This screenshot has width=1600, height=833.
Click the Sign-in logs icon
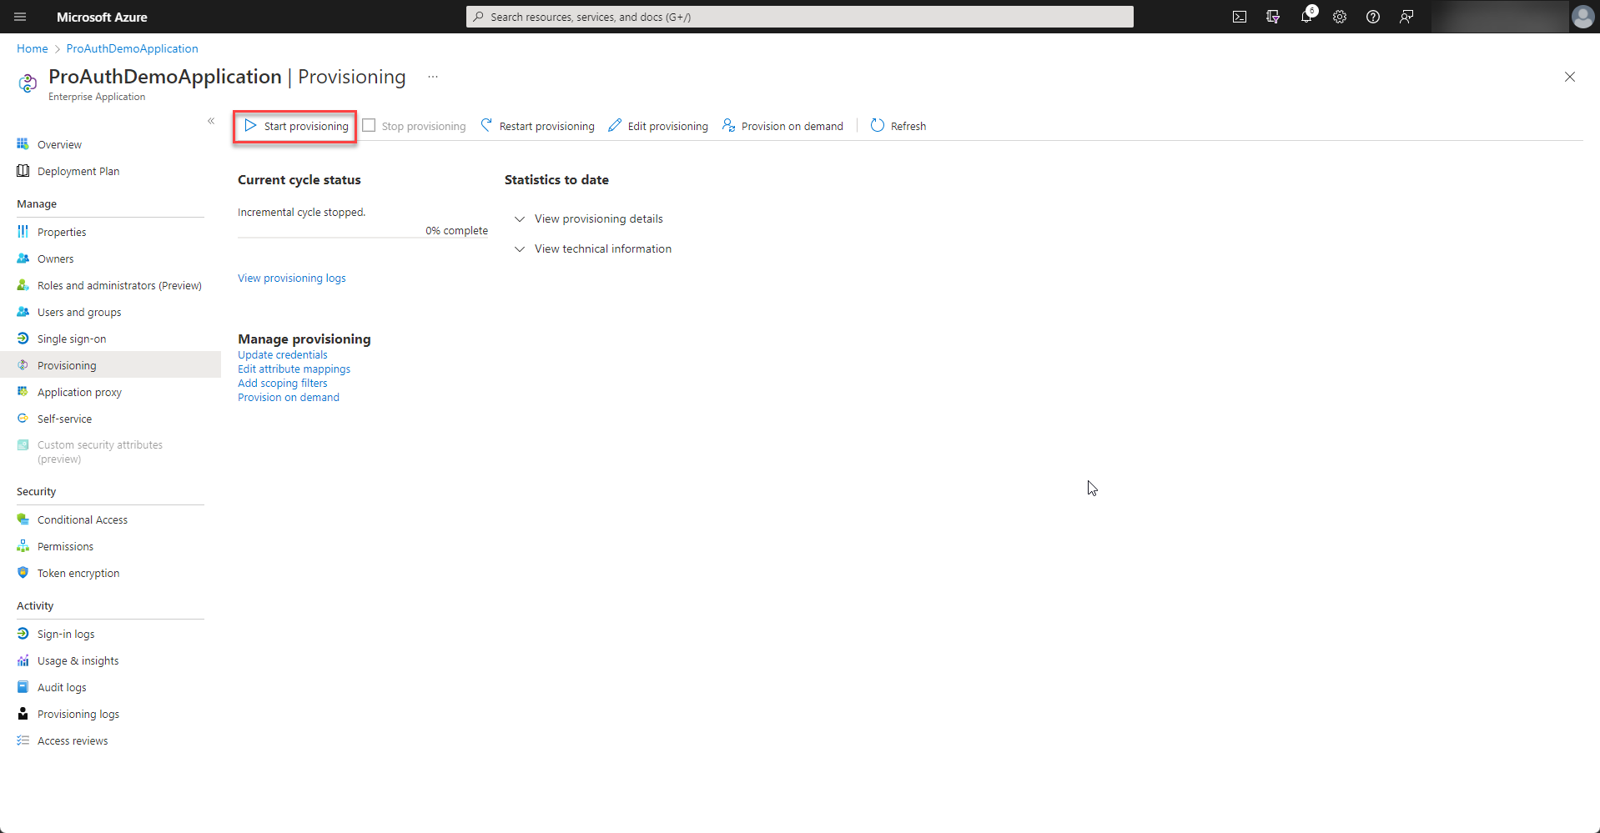point(23,634)
